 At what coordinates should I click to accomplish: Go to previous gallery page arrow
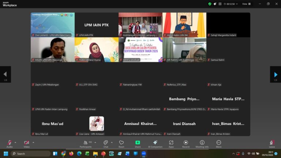[x=5, y=74]
